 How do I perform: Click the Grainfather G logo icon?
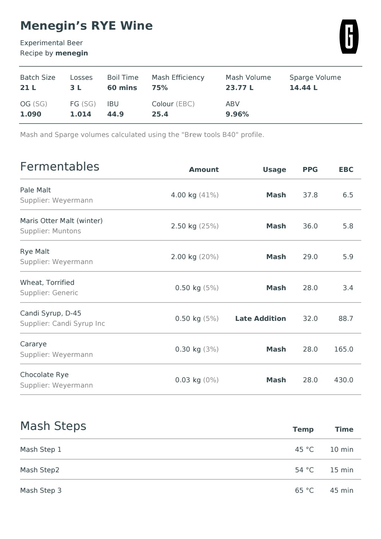click(349, 37)
